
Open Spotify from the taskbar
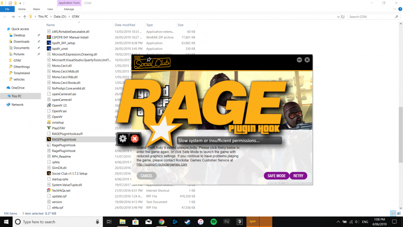[x=214, y=222]
